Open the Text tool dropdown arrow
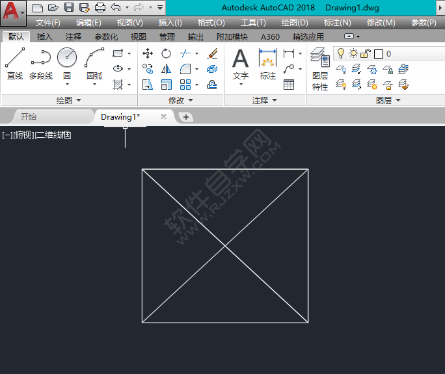The height and width of the screenshot is (374, 445). 241,85
